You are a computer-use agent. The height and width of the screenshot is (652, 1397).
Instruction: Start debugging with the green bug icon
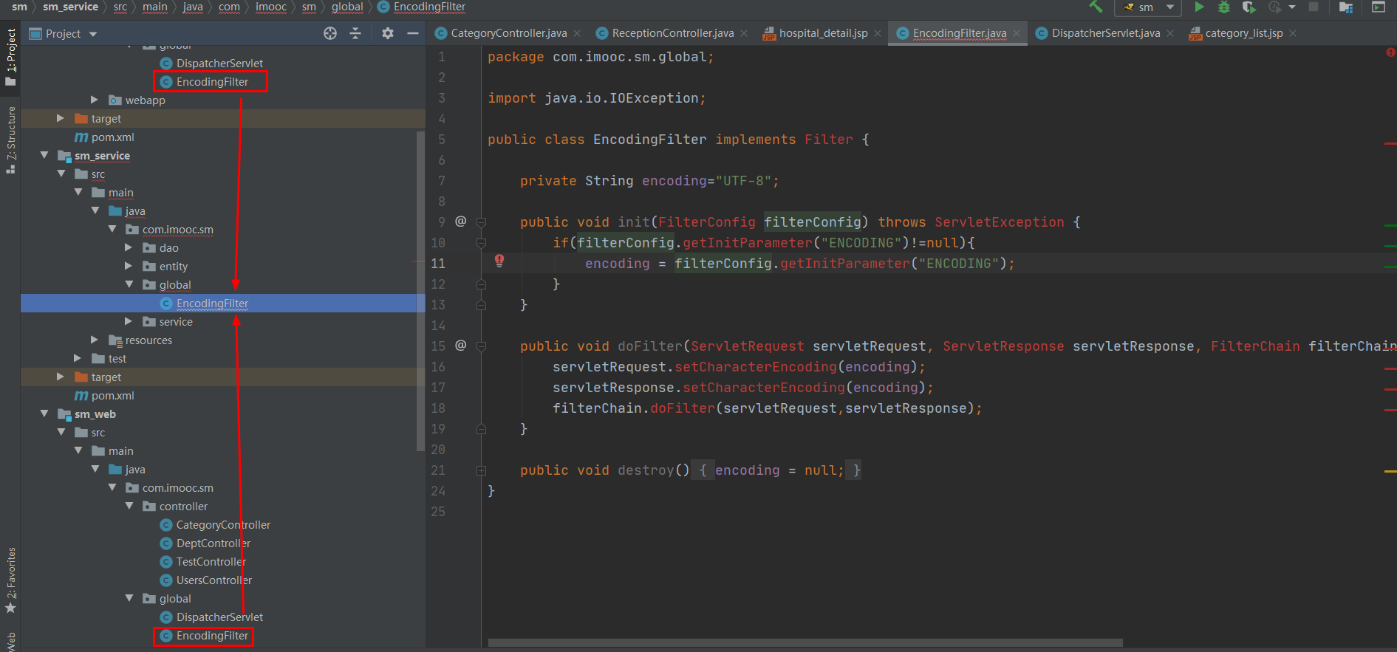[x=1224, y=7]
